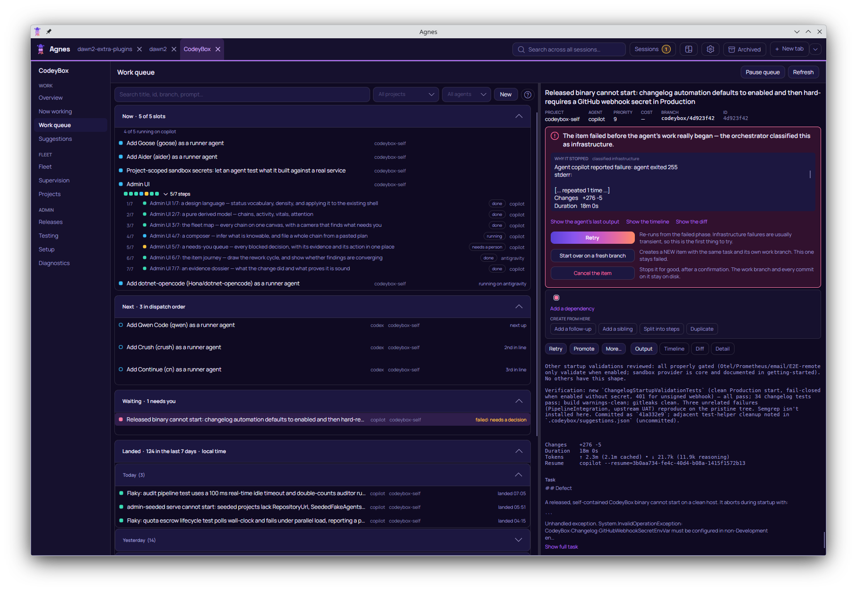Image resolution: width=857 pixels, height=592 pixels.
Task: Collapse the Waiting section chevron
Action: (519, 401)
